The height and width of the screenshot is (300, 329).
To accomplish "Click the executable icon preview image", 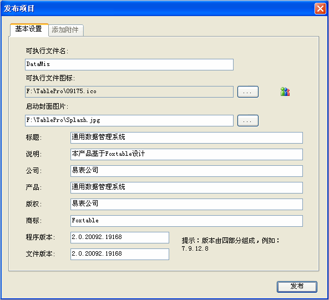I will point(285,91).
